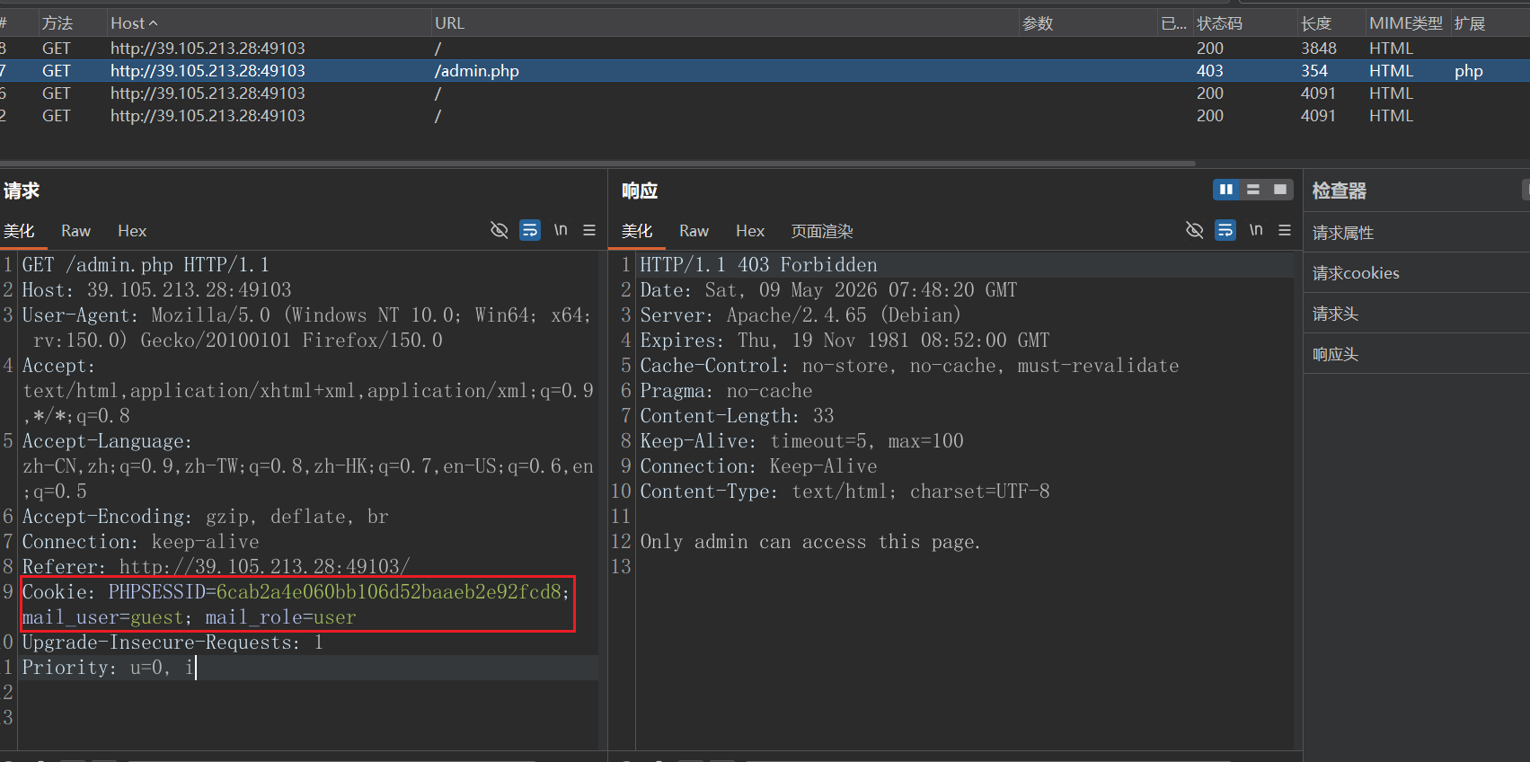This screenshot has width=1530, height=762.
Task: Click the horizontal scrollbar below history table
Action: (597, 164)
